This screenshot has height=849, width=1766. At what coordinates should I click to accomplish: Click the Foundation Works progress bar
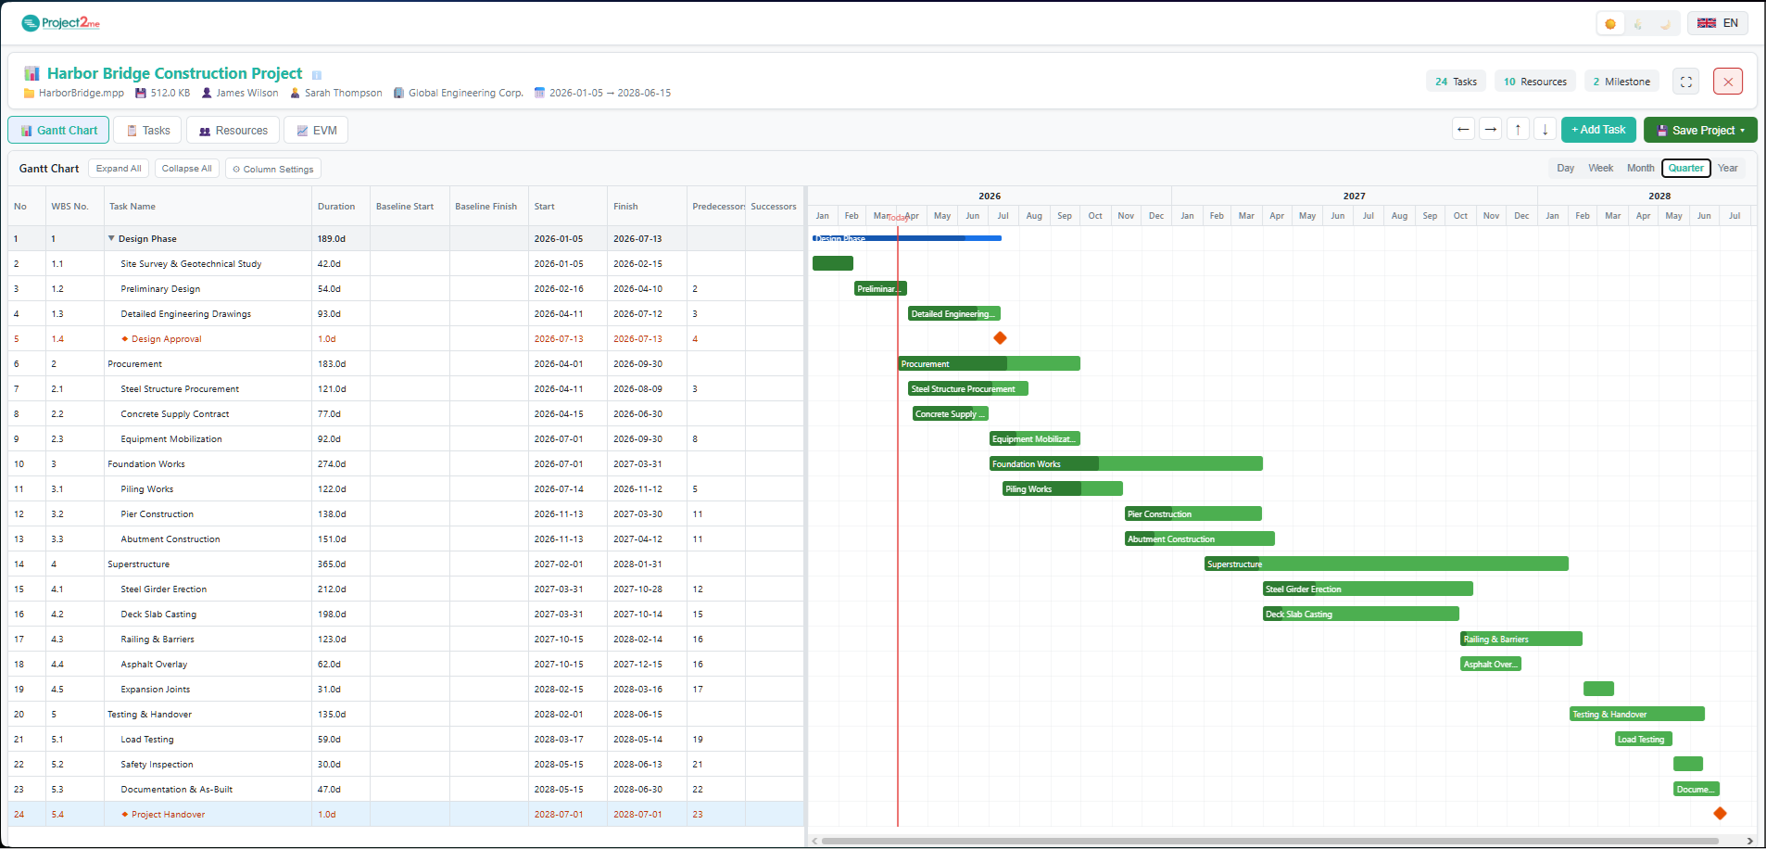(x=1126, y=463)
